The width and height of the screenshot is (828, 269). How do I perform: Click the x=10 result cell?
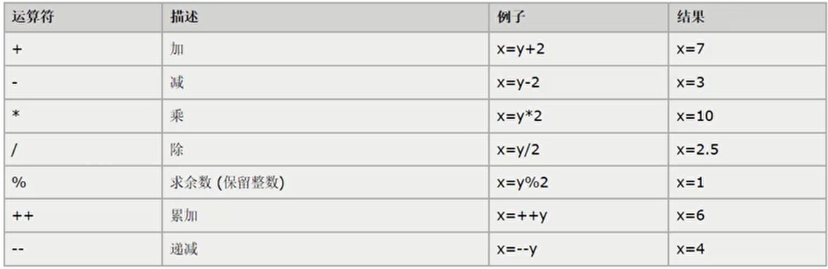[x=746, y=115]
